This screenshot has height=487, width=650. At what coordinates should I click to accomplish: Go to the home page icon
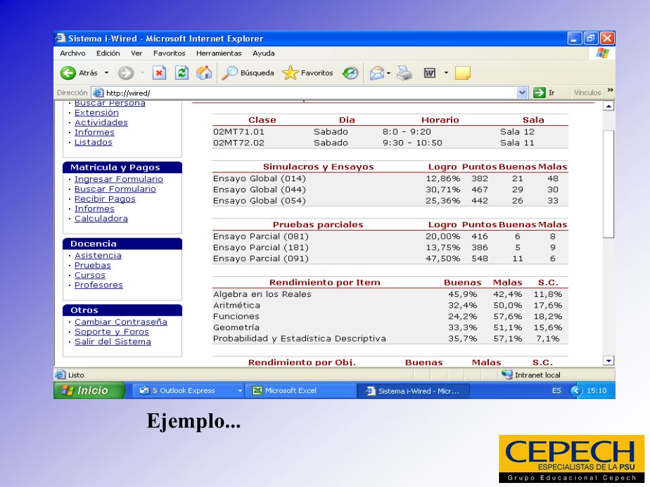(204, 73)
